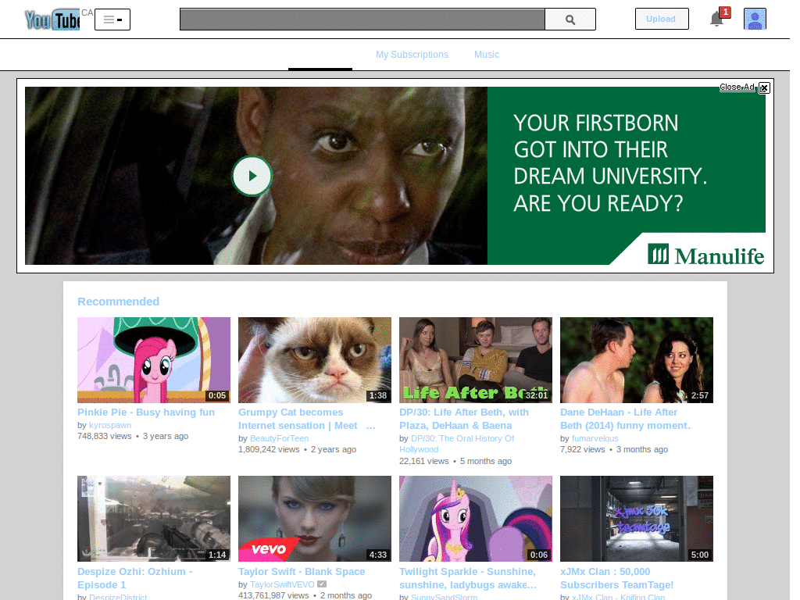Click the 'Taylor Swift - Blank Space' title

pyautogui.click(x=302, y=572)
